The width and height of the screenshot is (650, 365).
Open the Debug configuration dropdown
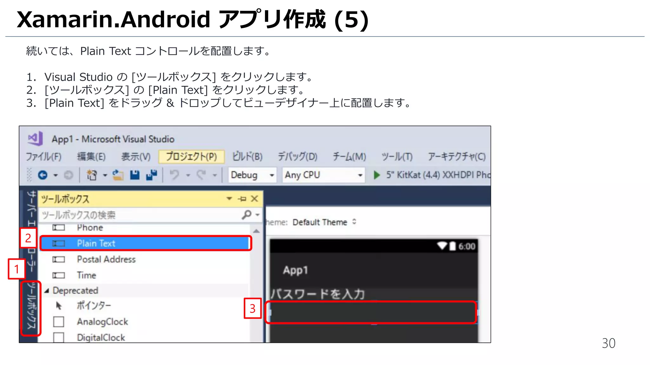(x=252, y=175)
